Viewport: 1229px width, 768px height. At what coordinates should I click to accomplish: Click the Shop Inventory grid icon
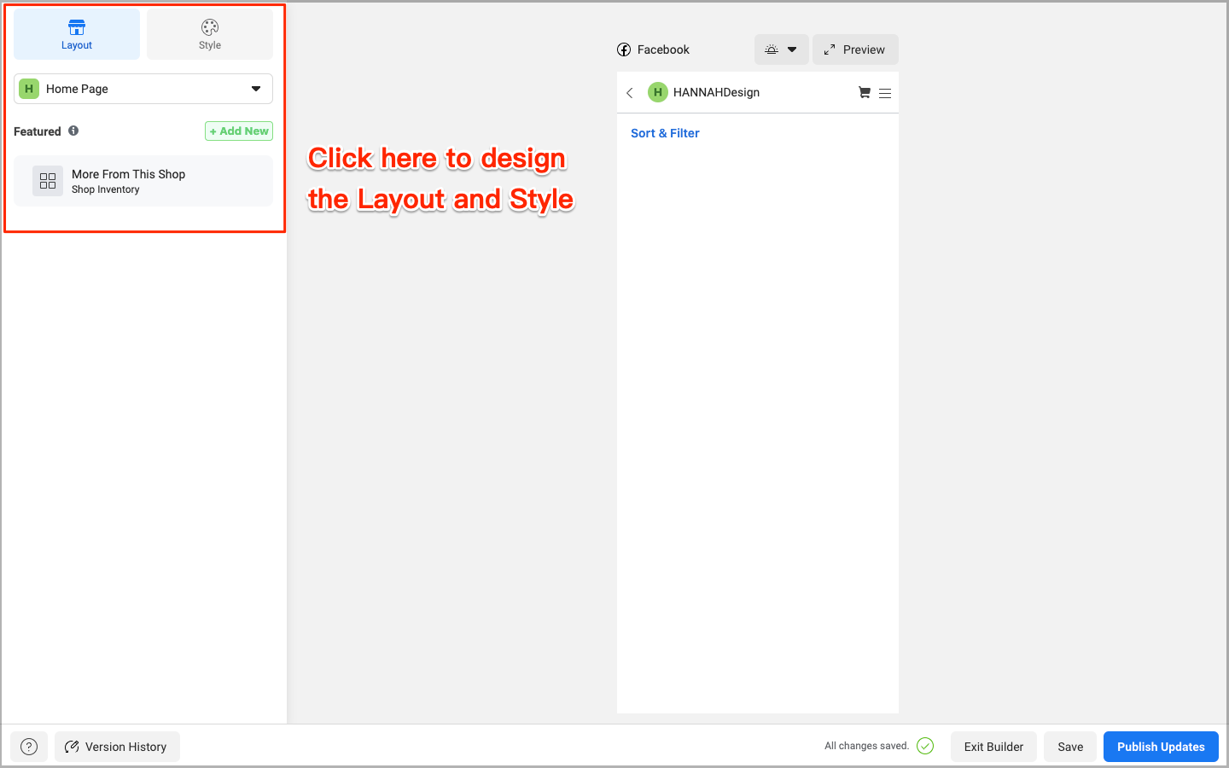[x=48, y=181]
